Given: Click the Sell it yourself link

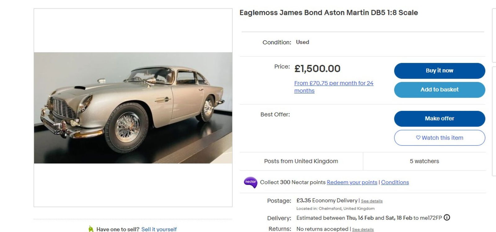Looking at the screenshot, I should click(159, 229).
